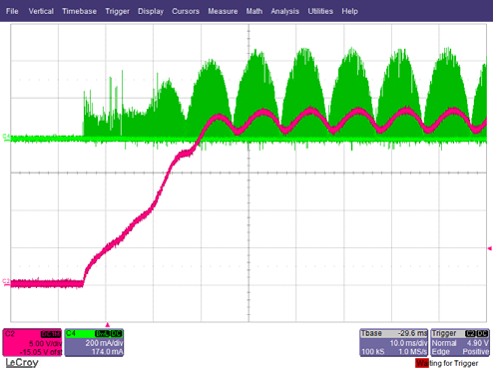Click the DC badge in Trigger box
The width and height of the screenshot is (493, 368).
point(482,333)
